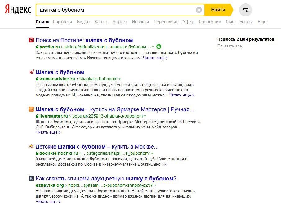Switch to the Кью tab
Image resolution: width=281 pixels, height=205 pixels.
pos(230,22)
